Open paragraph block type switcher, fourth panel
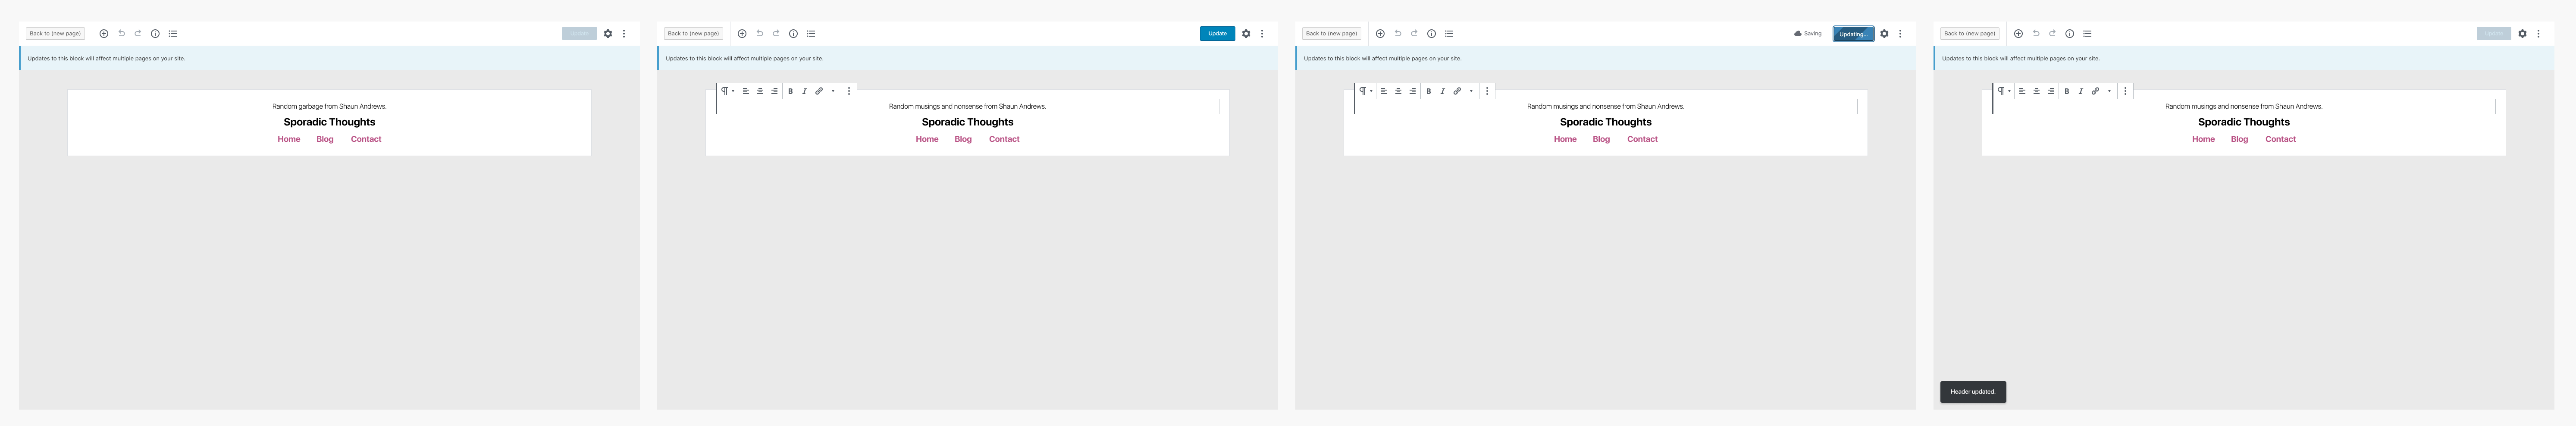This screenshot has height=426, width=2576. (x=2003, y=91)
